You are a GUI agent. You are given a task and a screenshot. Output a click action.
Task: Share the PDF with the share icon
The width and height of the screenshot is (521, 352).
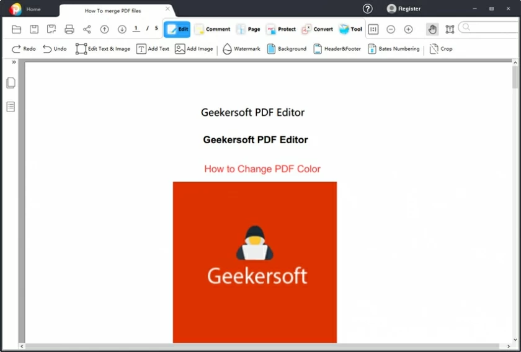pyautogui.click(x=87, y=29)
